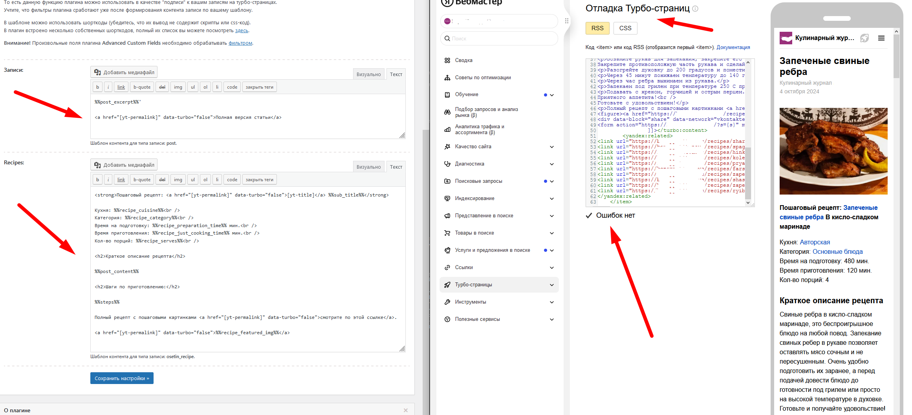This screenshot has height=415, width=912.
Task: Select the RSS tab in Turbo debugger
Action: tap(597, 28)
